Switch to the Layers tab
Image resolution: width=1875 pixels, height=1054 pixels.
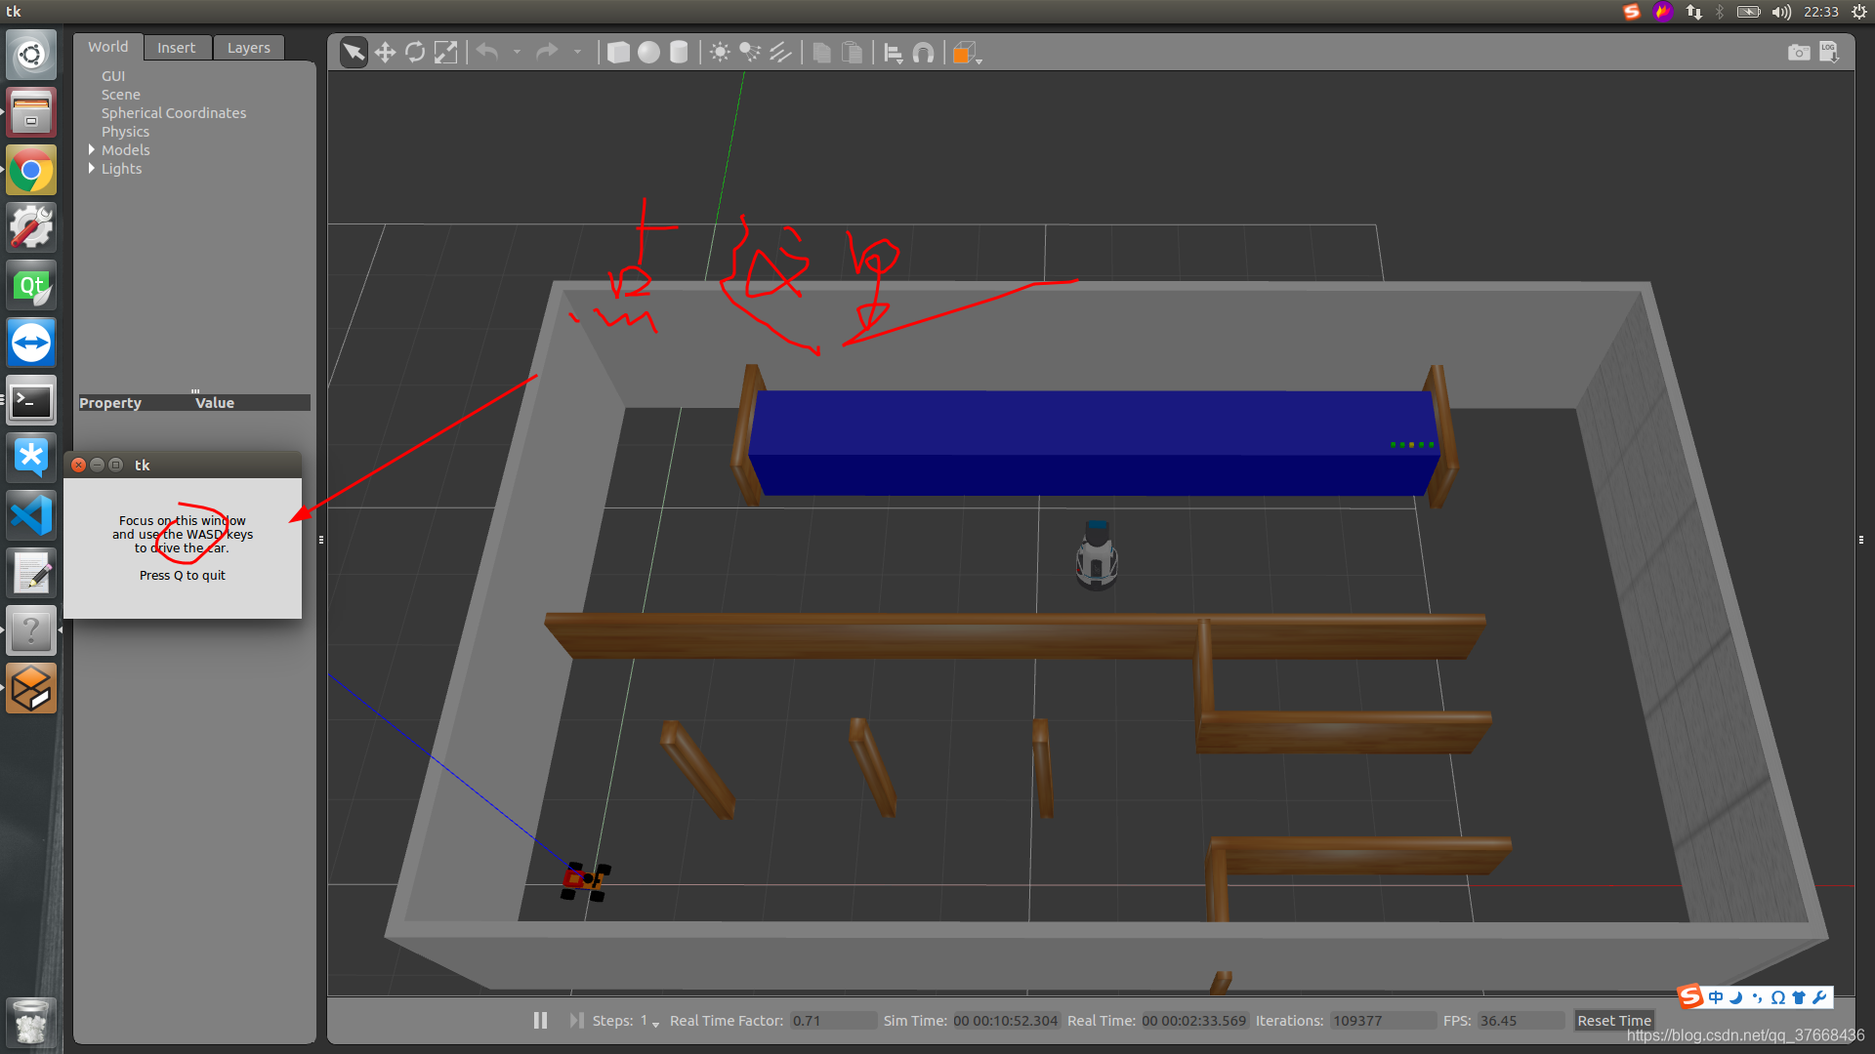248,48
